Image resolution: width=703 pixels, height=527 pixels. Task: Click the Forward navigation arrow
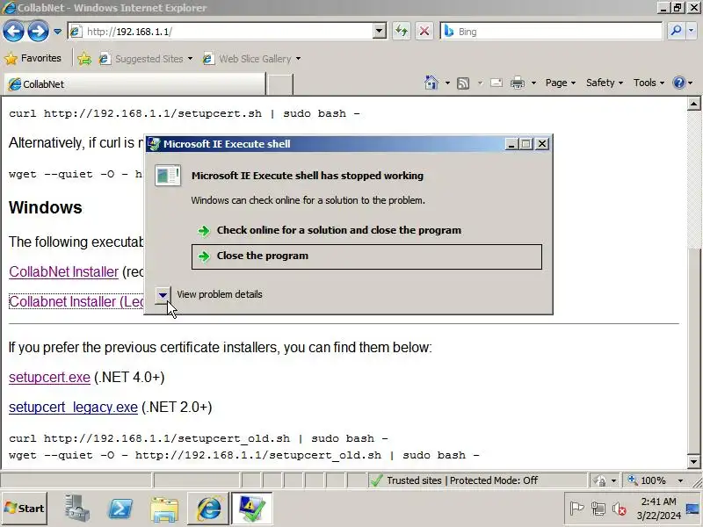[x=38, y=32]
